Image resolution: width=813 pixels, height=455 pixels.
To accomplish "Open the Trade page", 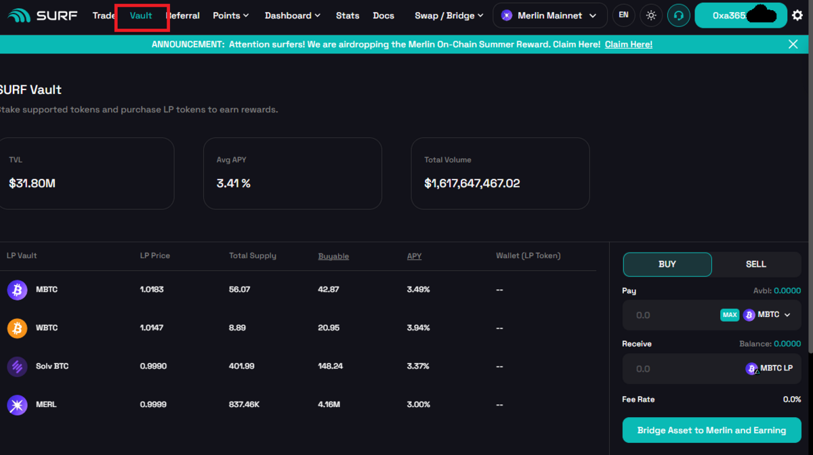I will click(x=104, y=16).
